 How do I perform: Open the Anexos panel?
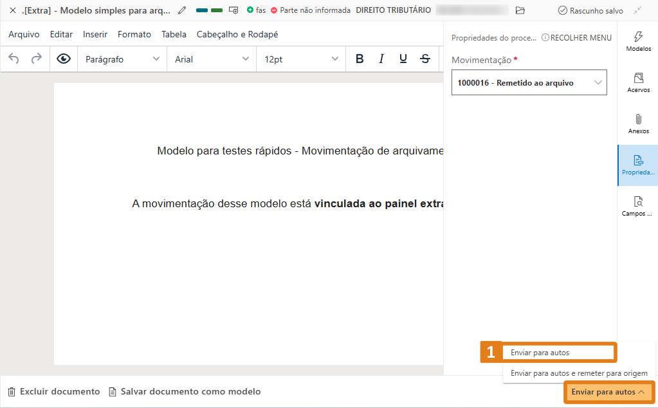click(x=637, y=124)
